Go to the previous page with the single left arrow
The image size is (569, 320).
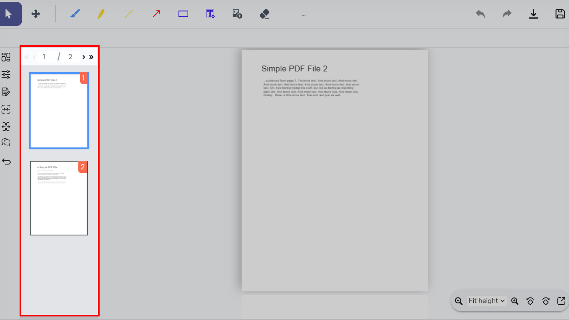pos(34,57)
